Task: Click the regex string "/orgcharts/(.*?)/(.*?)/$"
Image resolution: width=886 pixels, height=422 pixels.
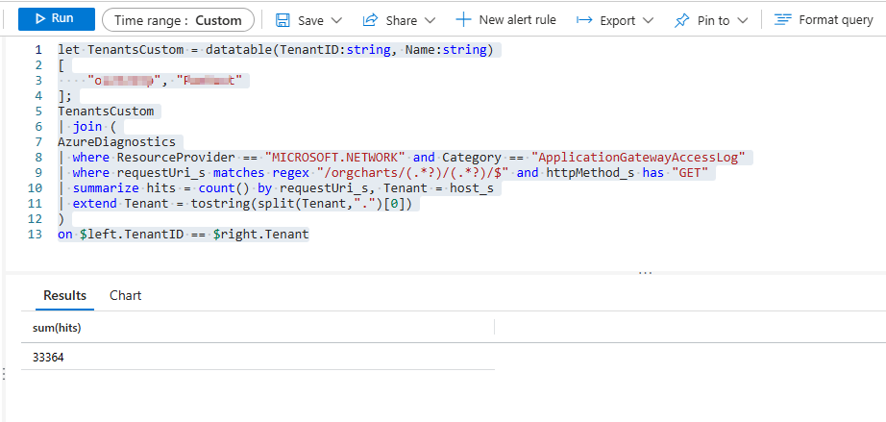Action: (x=412, y=172)
